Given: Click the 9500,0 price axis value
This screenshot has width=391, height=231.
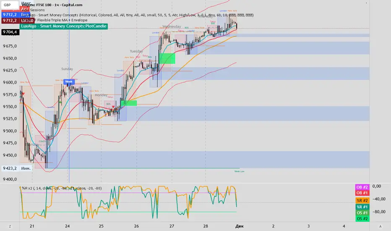Looking at the screenshot, I should [10, 131].
